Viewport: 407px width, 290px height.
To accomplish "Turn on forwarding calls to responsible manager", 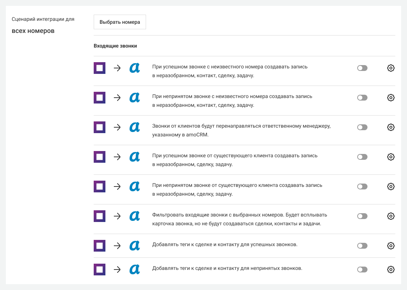I will point(362,127).
